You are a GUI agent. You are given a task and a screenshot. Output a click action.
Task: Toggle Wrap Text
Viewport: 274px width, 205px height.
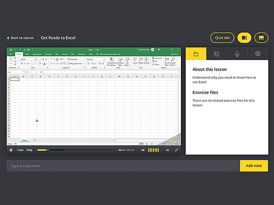pyautogui.click(x=73, y=59)
